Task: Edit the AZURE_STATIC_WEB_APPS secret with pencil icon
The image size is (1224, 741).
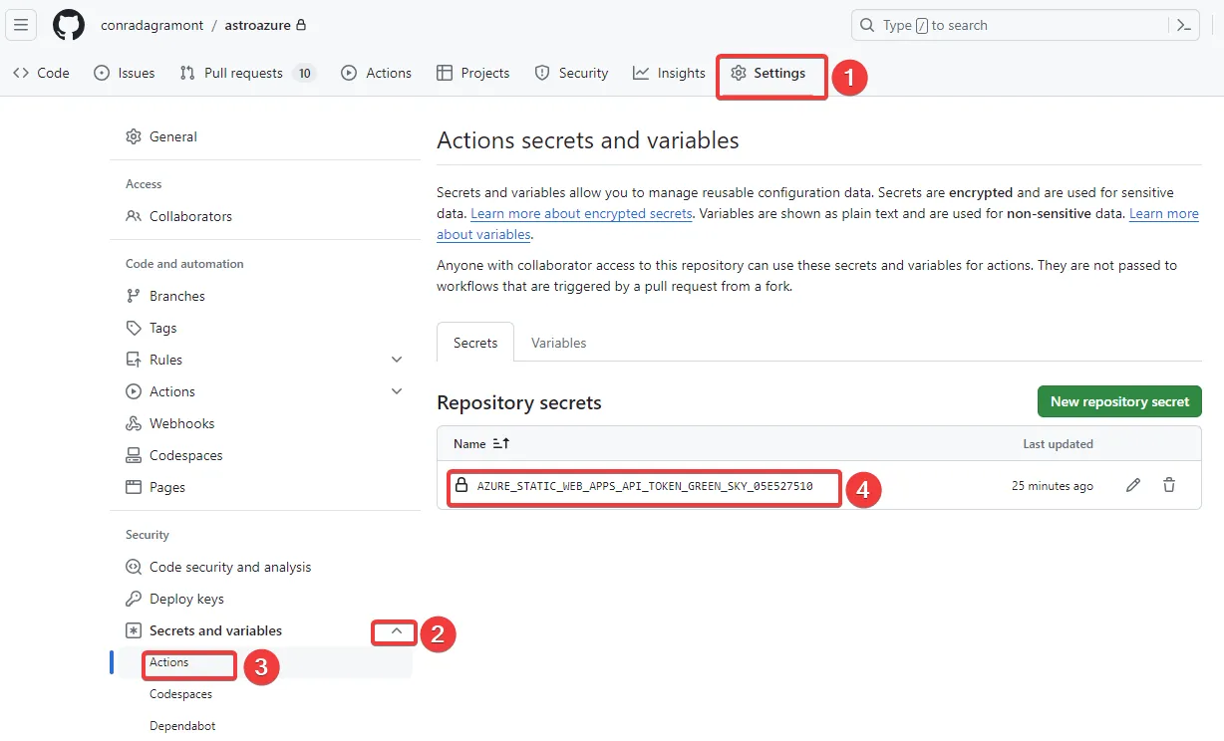Action: (1133, 485)
